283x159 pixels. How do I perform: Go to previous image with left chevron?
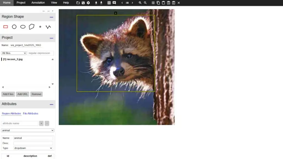point(122,3)
